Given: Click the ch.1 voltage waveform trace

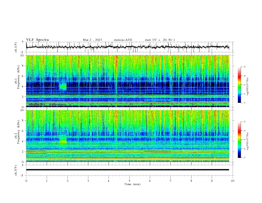Looking at the screenshot, I should click(127, 47).
